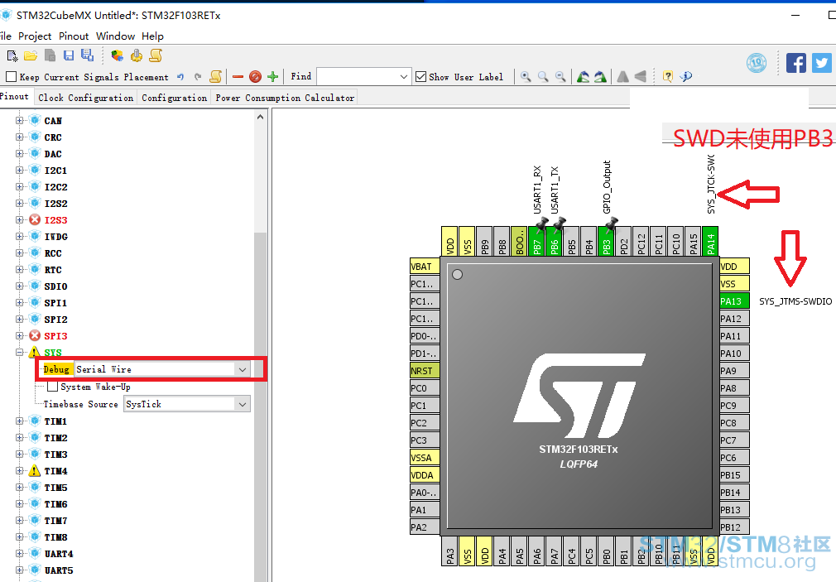Viewport: 836px width, 582px height.
Task: Click the vertical flip chip icon
Action: click(x=641, y=77)
